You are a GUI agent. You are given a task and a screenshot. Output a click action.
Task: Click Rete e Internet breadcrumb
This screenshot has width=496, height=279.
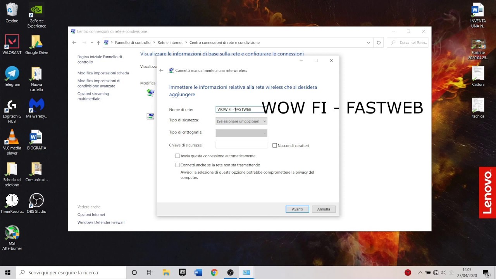[x=170, y=43]
